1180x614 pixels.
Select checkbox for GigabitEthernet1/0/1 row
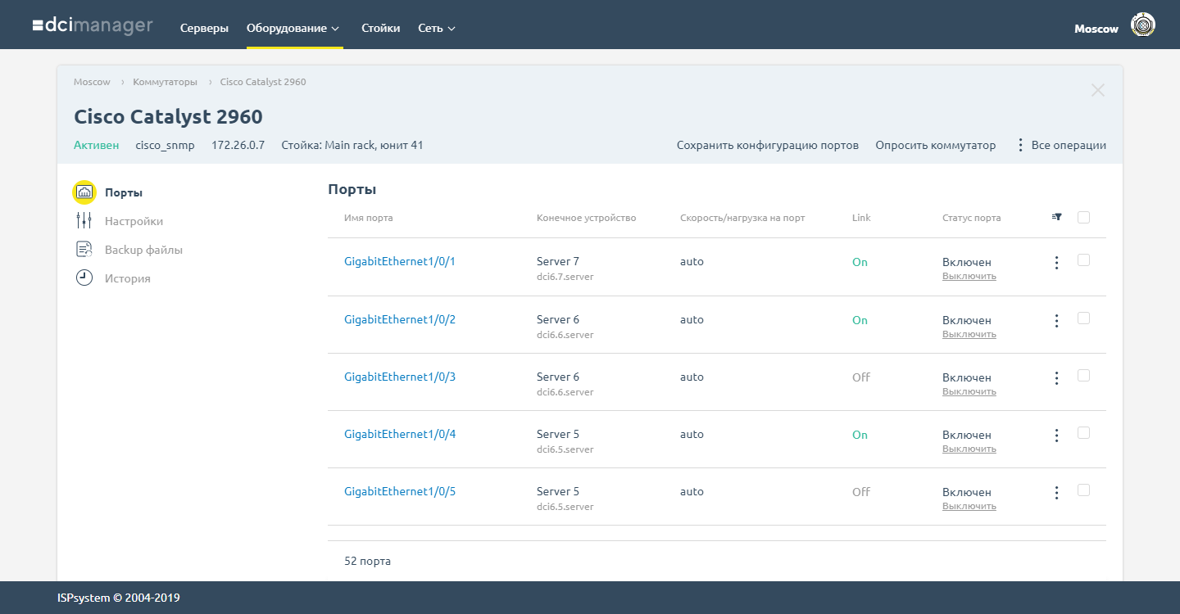point(1083,260)
